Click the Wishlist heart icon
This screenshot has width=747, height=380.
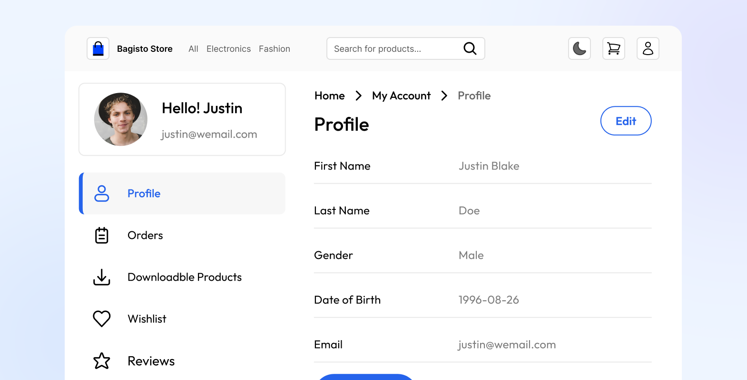[x=102, y=319]
